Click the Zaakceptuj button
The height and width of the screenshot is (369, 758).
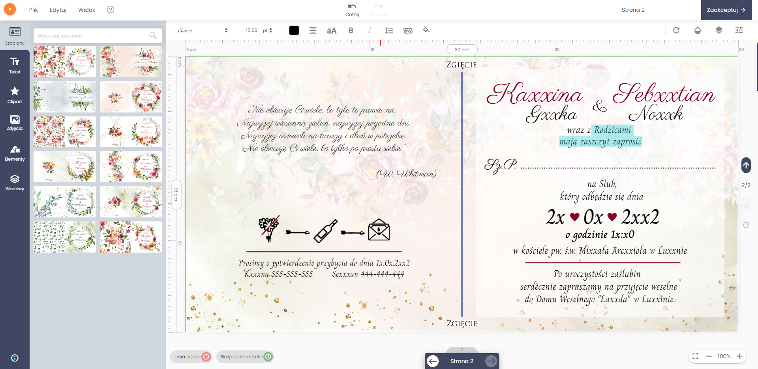point(726,10)
